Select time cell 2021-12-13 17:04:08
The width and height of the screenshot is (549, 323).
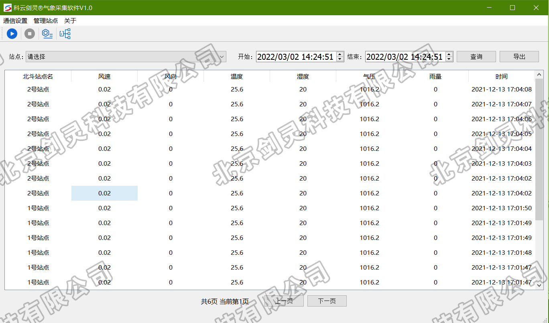[x=502, y=89]
